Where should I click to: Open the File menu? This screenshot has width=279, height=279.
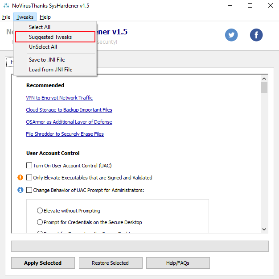click(6, 17)
